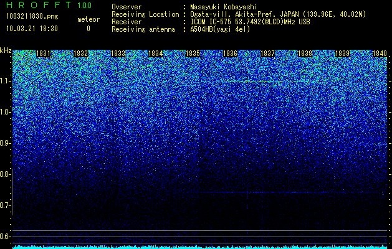Click the kHz axis unit label
The height and width of the screenshot is (249, 392).
(6, 50)
